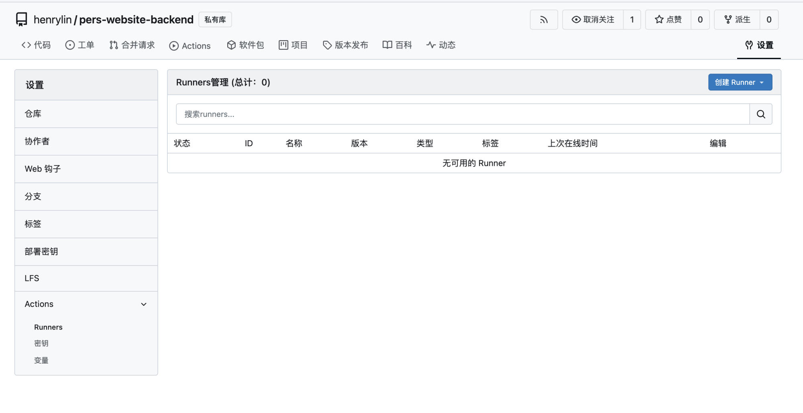Image resolution: width=803 pixels, height=413 pixels.
Task: Toggle 取消关注 unwatch button
Action: click(593, 20)
